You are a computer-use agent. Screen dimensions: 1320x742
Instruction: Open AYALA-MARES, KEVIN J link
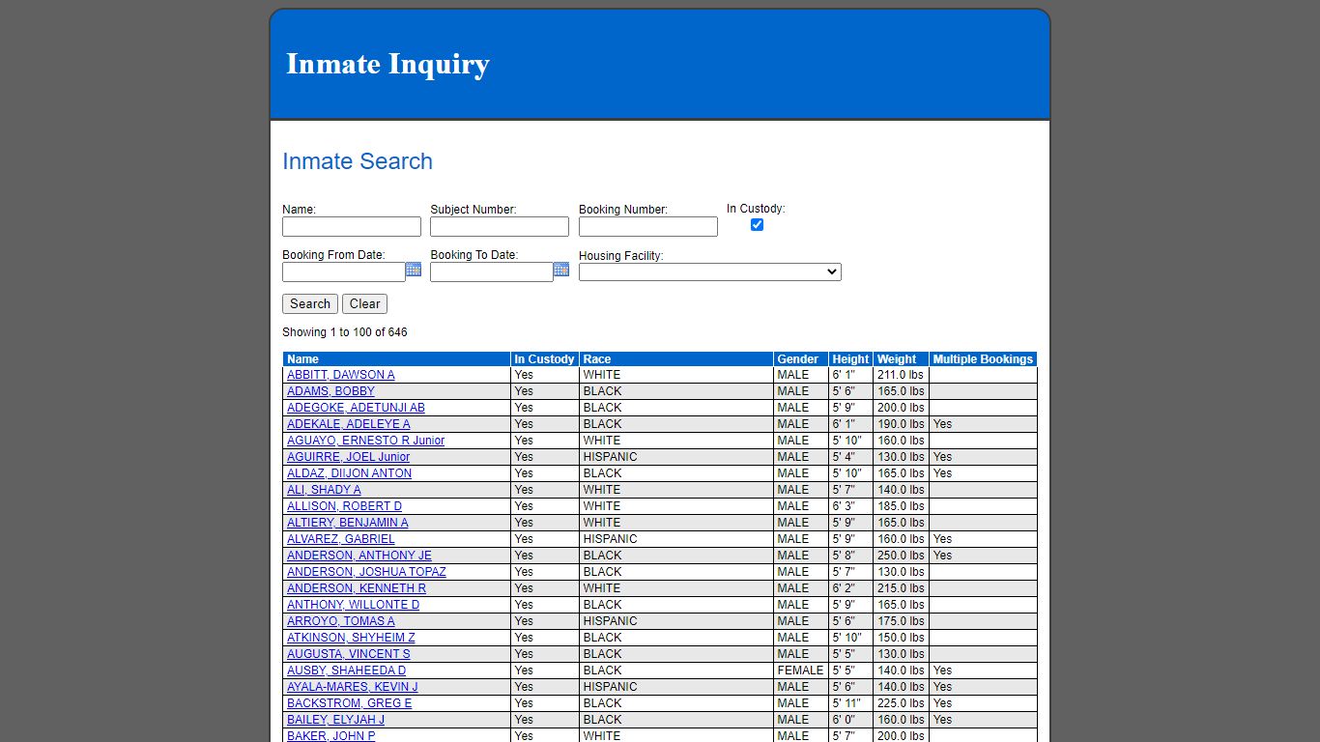[x=353, y=687]
